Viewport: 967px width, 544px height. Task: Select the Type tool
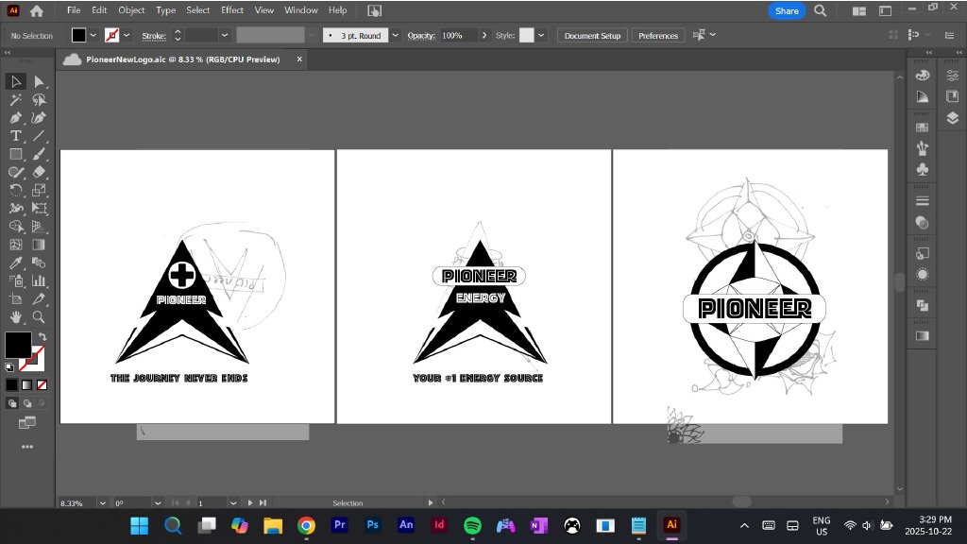(x=16, y=136)
